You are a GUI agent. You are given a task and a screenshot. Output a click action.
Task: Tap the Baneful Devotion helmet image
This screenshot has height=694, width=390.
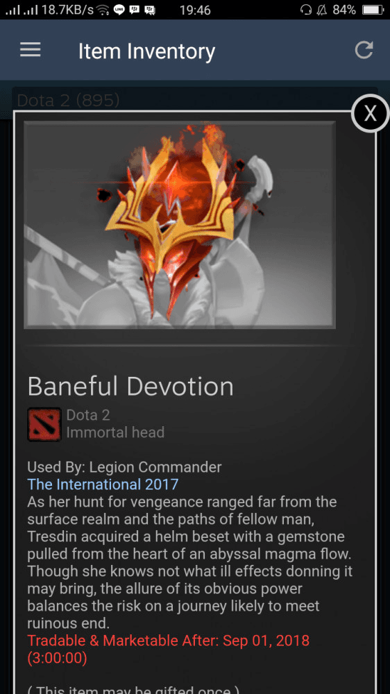pos(179,225)
